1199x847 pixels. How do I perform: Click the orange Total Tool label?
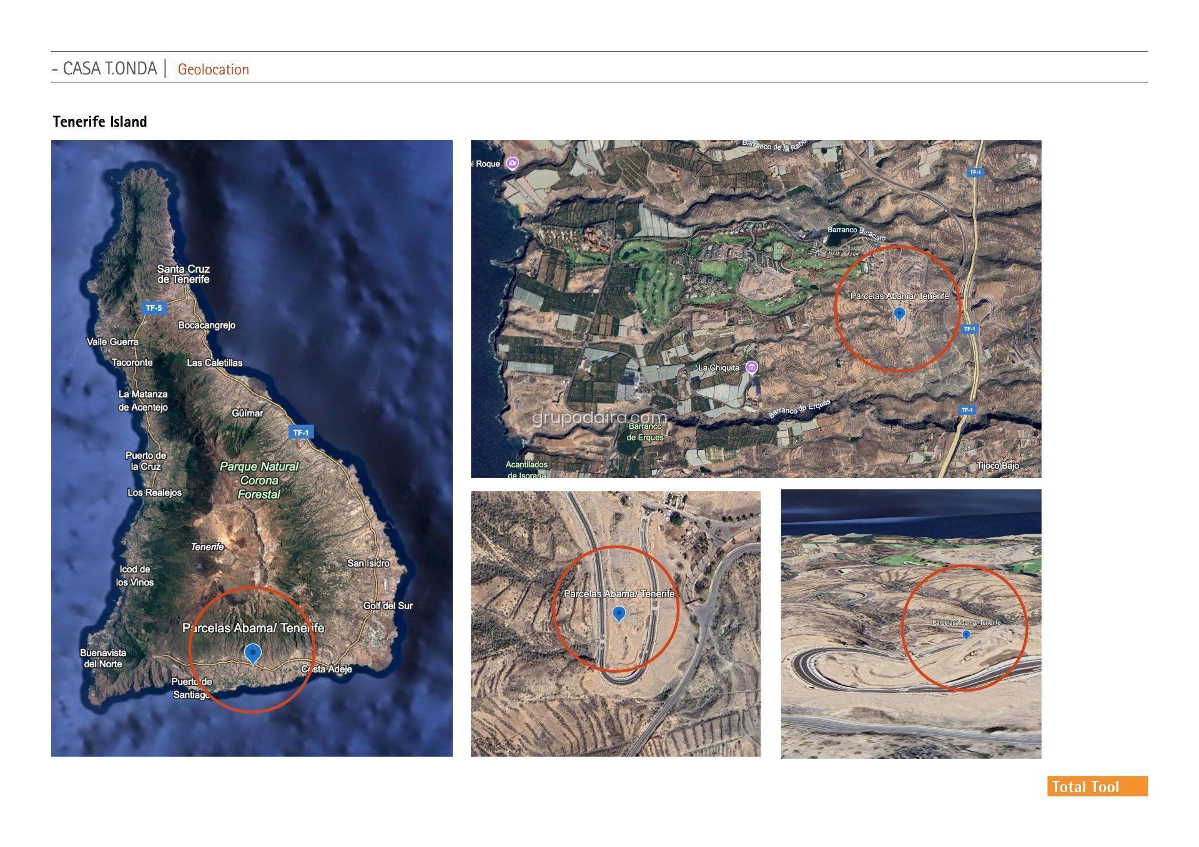pyautogui.click(x=1097, y=786)
